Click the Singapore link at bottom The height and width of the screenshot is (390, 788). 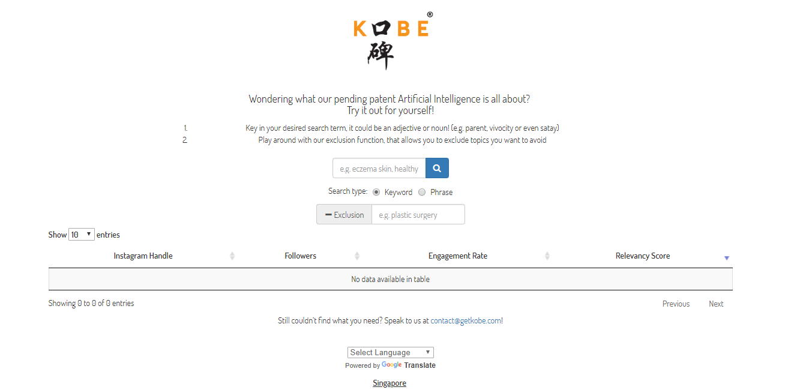[389, 383]
